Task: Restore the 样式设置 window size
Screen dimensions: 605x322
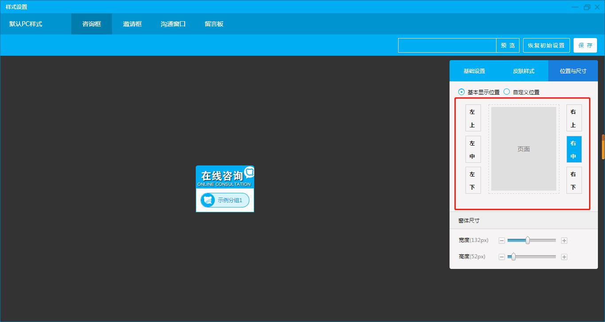Action: [587, 7]
